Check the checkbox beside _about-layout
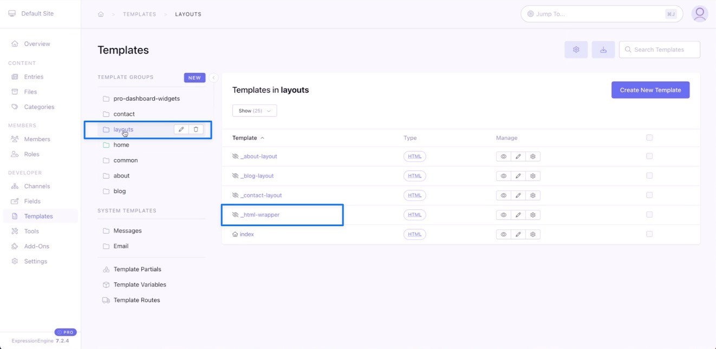716x349 pixels. click(x=649, y=156)
